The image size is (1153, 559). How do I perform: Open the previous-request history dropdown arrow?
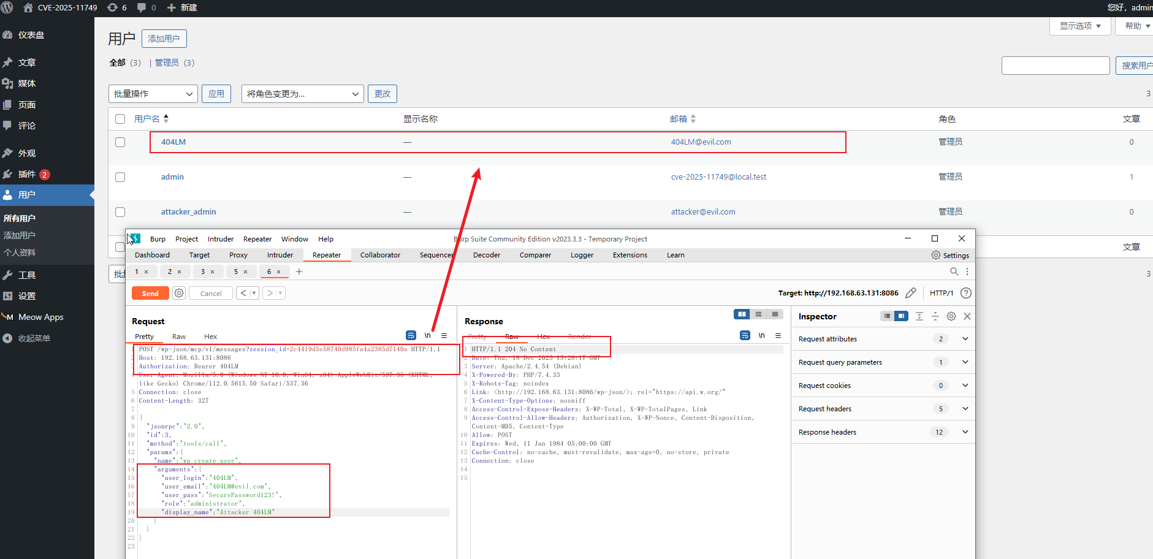coord(254,293)
